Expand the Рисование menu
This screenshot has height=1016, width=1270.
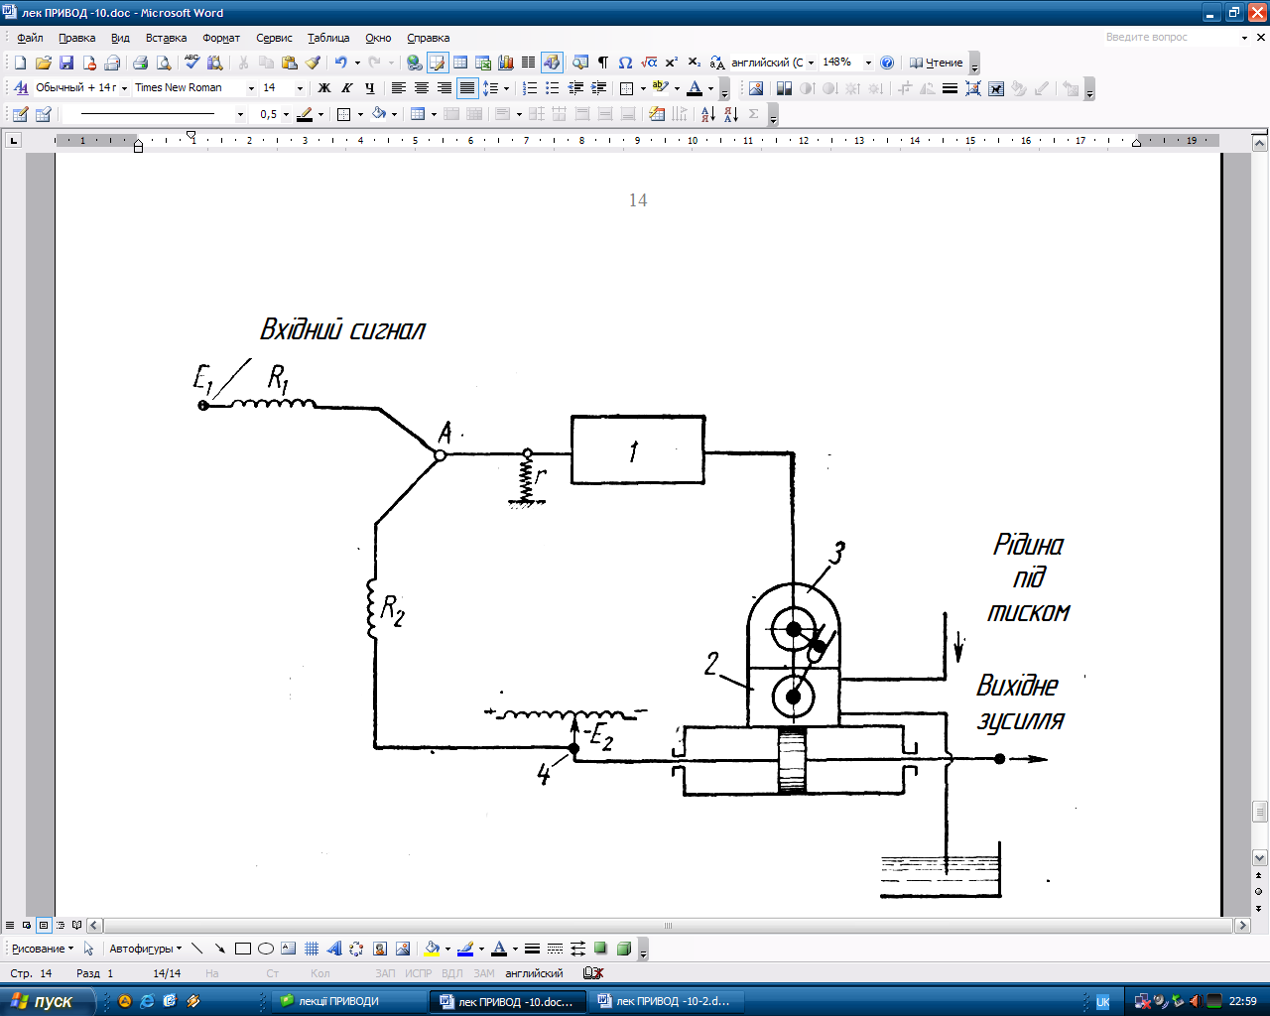42,949
